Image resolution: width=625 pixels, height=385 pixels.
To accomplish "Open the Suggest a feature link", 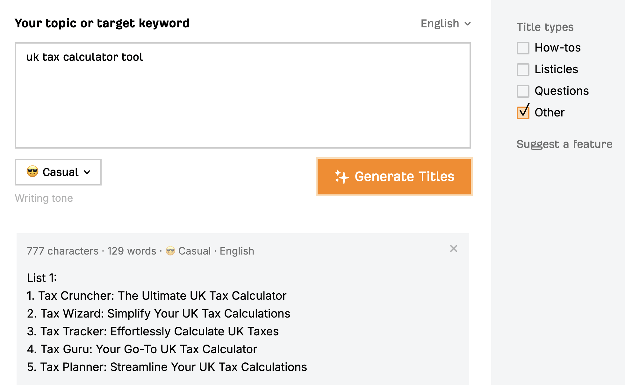I will click(x=564, y=144).
